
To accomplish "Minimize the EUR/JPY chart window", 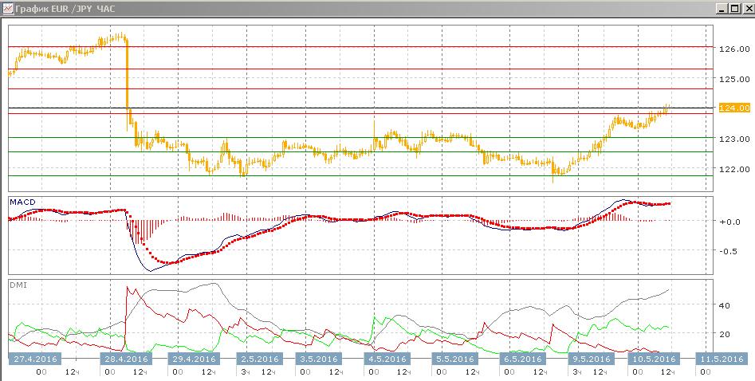I will 722,8.
